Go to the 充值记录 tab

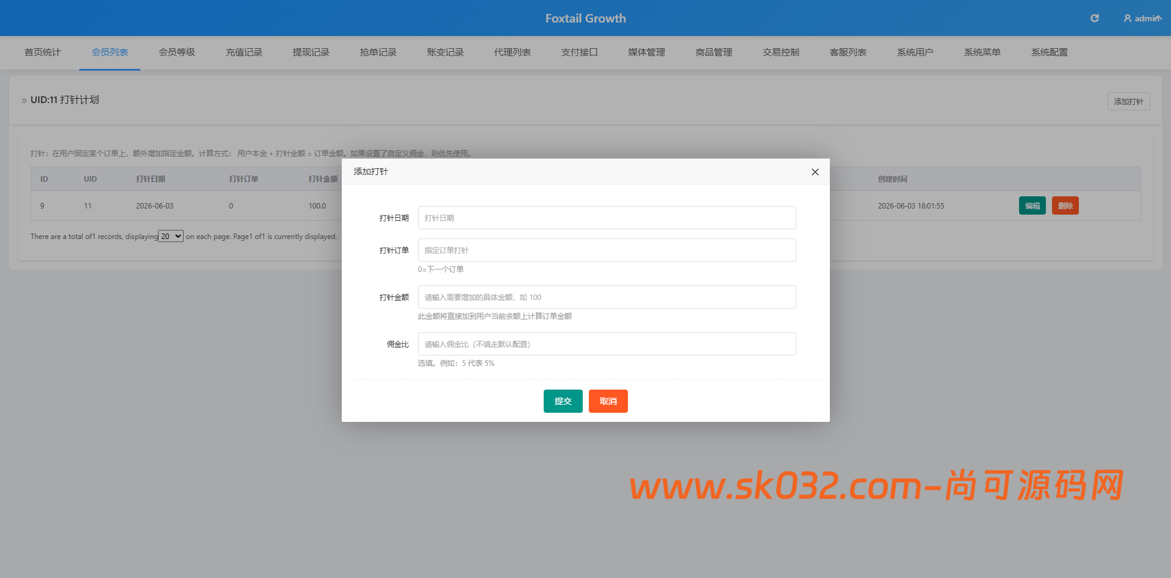244,52
